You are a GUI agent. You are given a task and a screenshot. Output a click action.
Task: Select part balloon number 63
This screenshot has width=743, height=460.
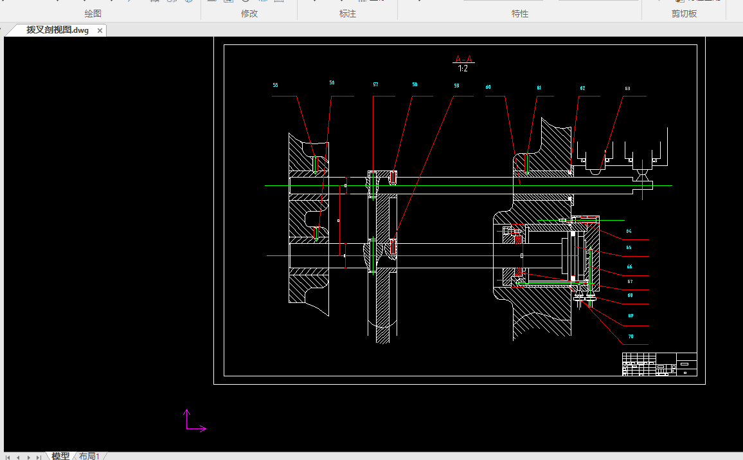pyautogui.click(x=627, y=89)
